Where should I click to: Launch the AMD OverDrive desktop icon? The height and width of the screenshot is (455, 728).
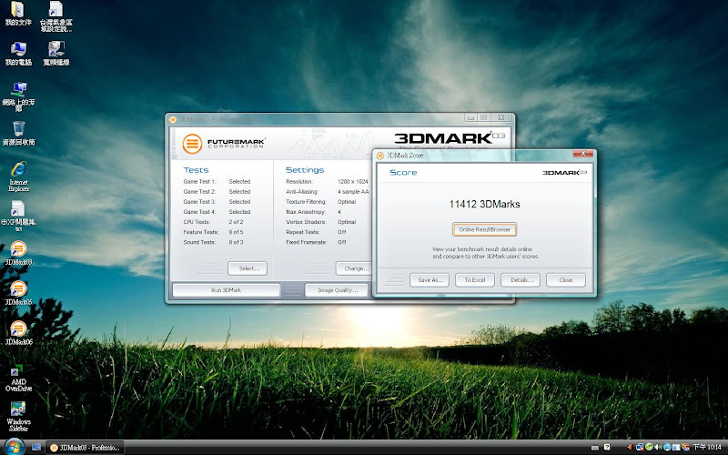coord(18,378)
